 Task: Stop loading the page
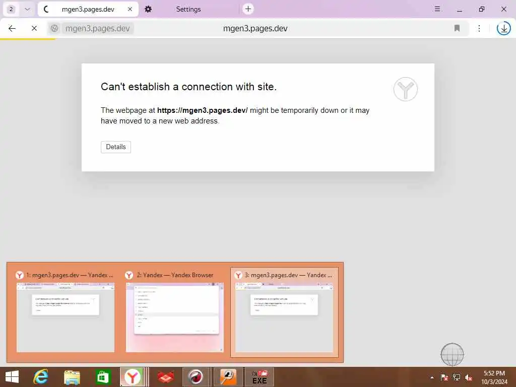(x=34, y=29)
